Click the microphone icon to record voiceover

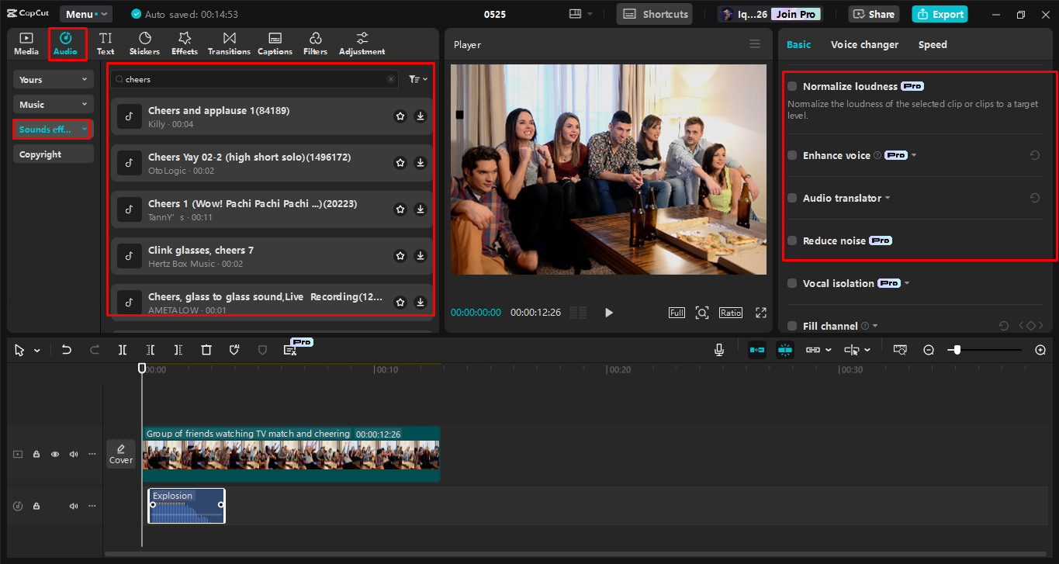point(718,350)
